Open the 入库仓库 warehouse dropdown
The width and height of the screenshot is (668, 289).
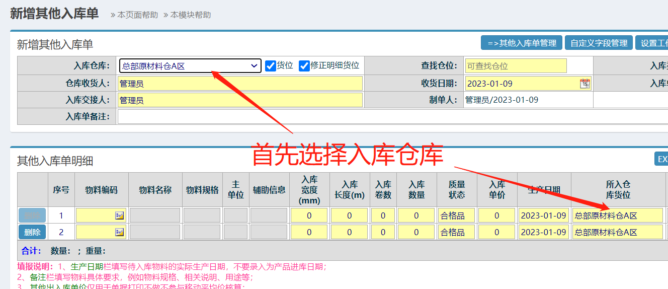click(190, 66)
